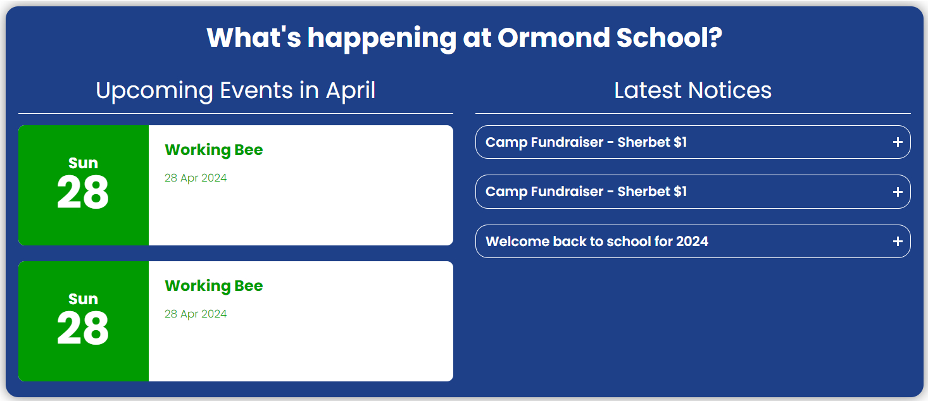Click the plus icon on second Camp Fundraiser notice
The width and height of the screenshot is (928, 401).
(x=897, y=192)
